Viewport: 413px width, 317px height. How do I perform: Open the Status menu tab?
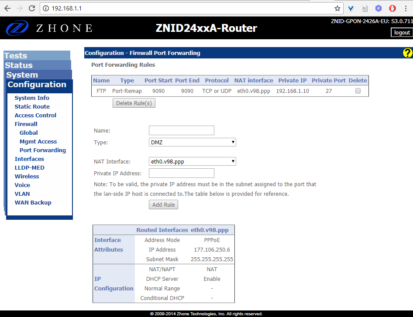coord(38,65)
